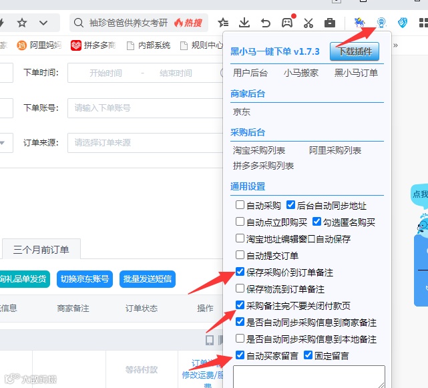The height and width of the screenshot is (388, 428).
Task: Open the 热搜 hot search flame link
Action: 188,23
